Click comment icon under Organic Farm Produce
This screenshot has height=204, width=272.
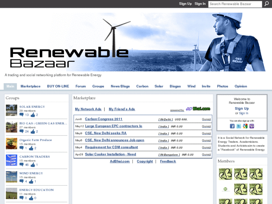coord(22,148)
